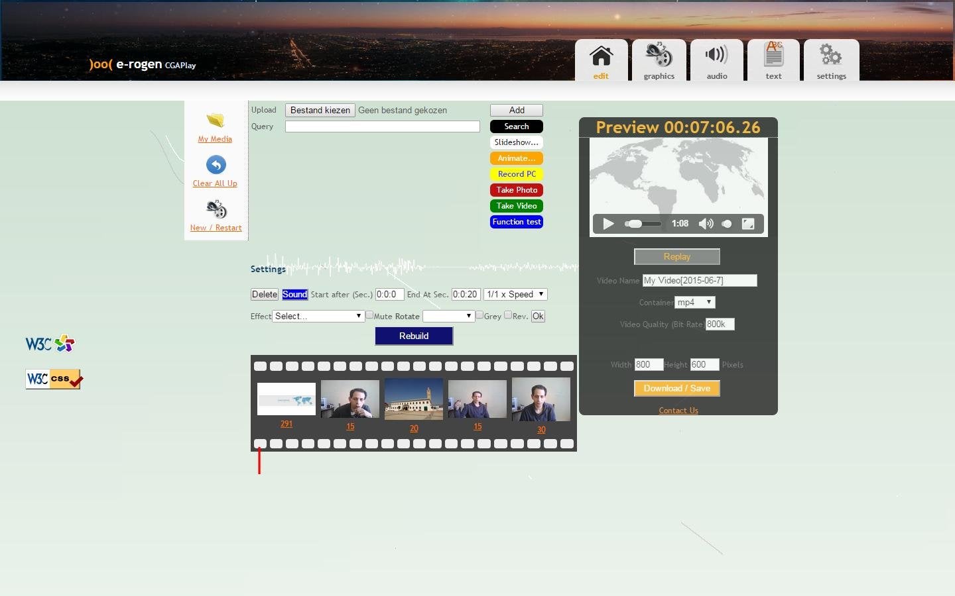The image size is (955, 596).
Task: Switch to the edit tab
Action: coord(602,60)
